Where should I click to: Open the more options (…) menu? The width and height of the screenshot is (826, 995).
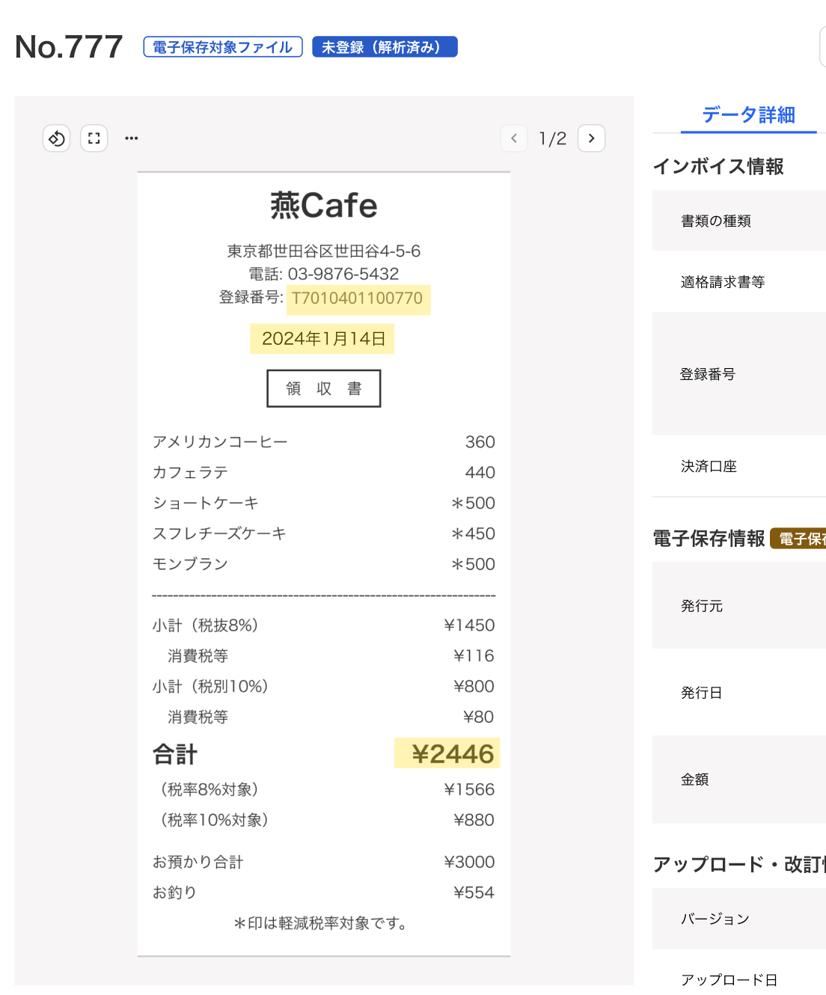click(x=131, y=138)
